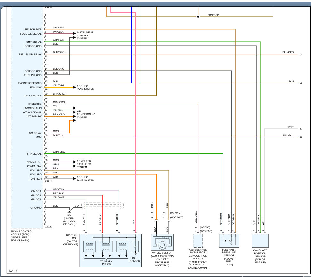Click the RED/BLK wire label at IGN COIL pin 2
The height and width of the screenshot is (277, 311).
pos(58,194)
